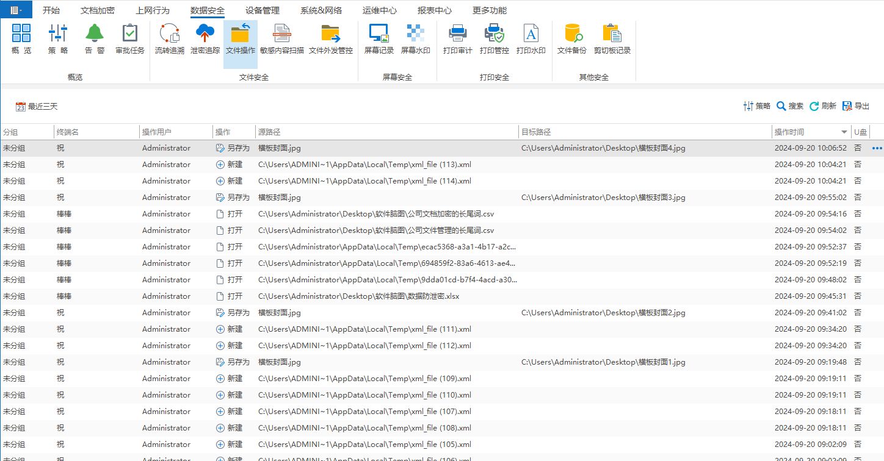This screenshot has width=884, height=461.
Task: Switch to the 文档加密 tab
Action: coord(98,10)
